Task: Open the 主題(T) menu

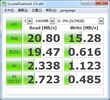Action: coord(37,10)
